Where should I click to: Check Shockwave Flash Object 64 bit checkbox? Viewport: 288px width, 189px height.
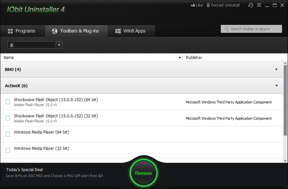click(8, 102)
